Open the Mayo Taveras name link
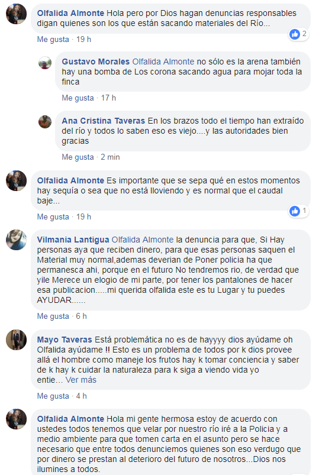 coord(65,340)
